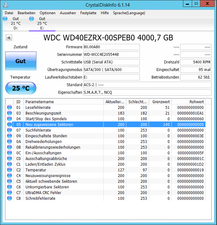
Task: Select the Suchfehlerrate parameter name
Action: point(38,130)
